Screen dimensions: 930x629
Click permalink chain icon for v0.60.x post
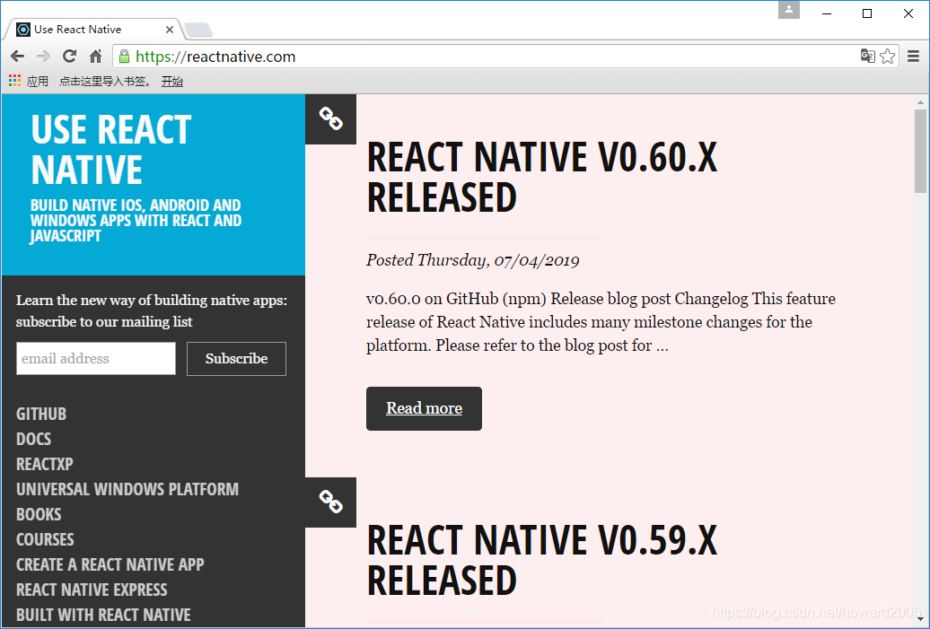click(331, 118)
